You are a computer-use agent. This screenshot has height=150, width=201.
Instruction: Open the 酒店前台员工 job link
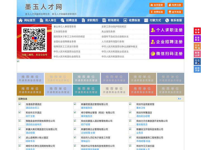coord(32,108)
